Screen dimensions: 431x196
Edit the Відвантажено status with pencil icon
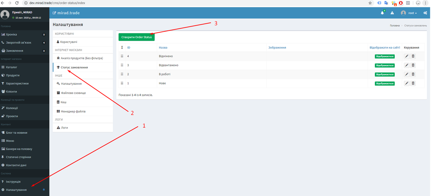pos(407,65)
